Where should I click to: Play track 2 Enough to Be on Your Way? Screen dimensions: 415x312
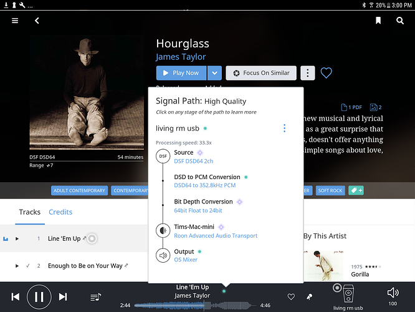pyautogui.click(x=17, y=266)
